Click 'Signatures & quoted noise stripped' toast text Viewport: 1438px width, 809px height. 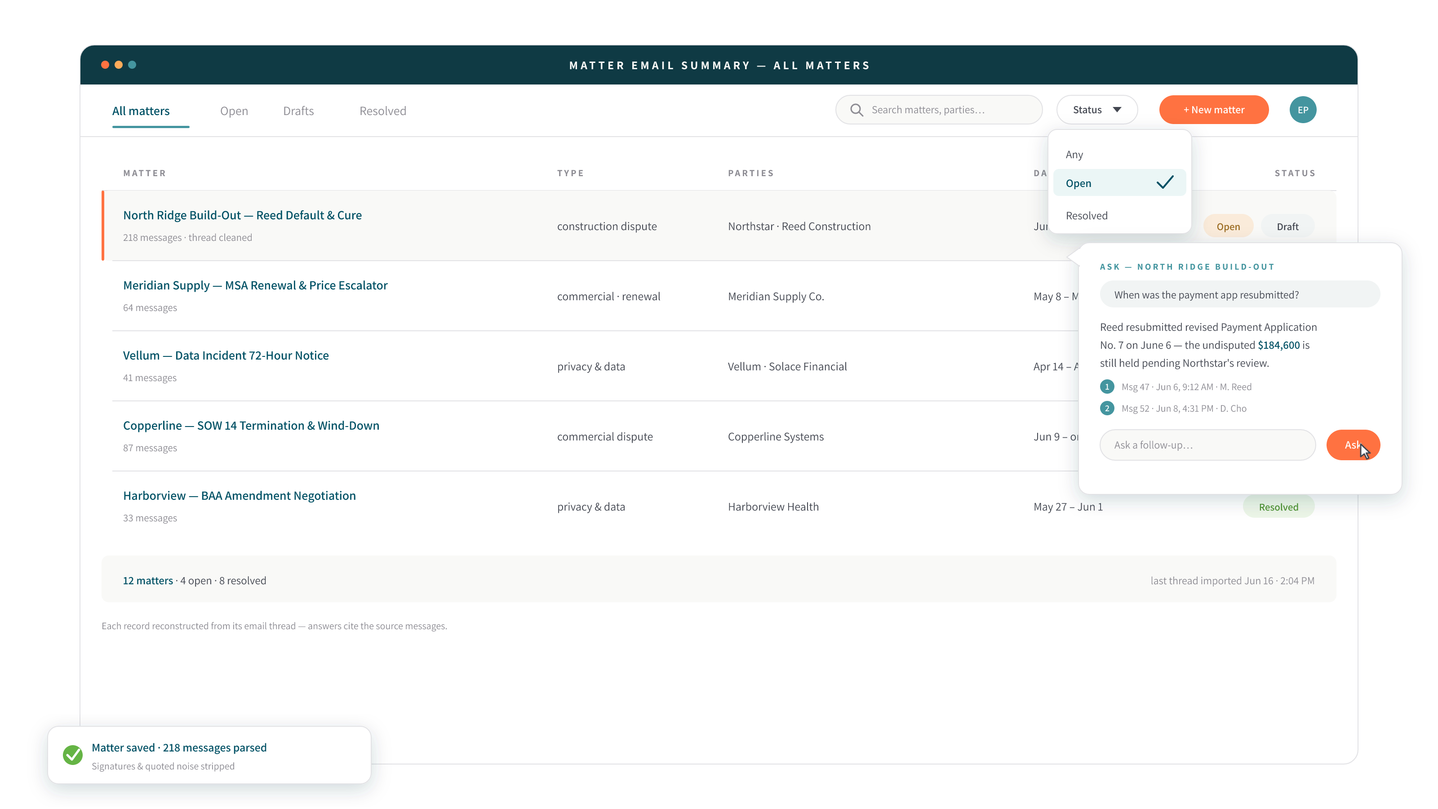162,766
